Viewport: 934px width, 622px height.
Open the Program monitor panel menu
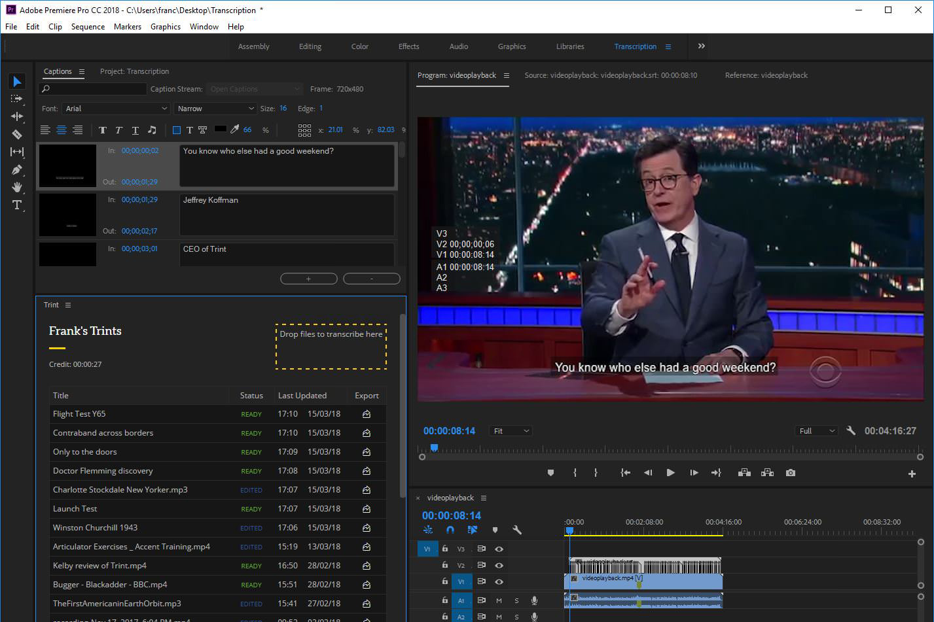pyautogui.click(x=507, y=75)
